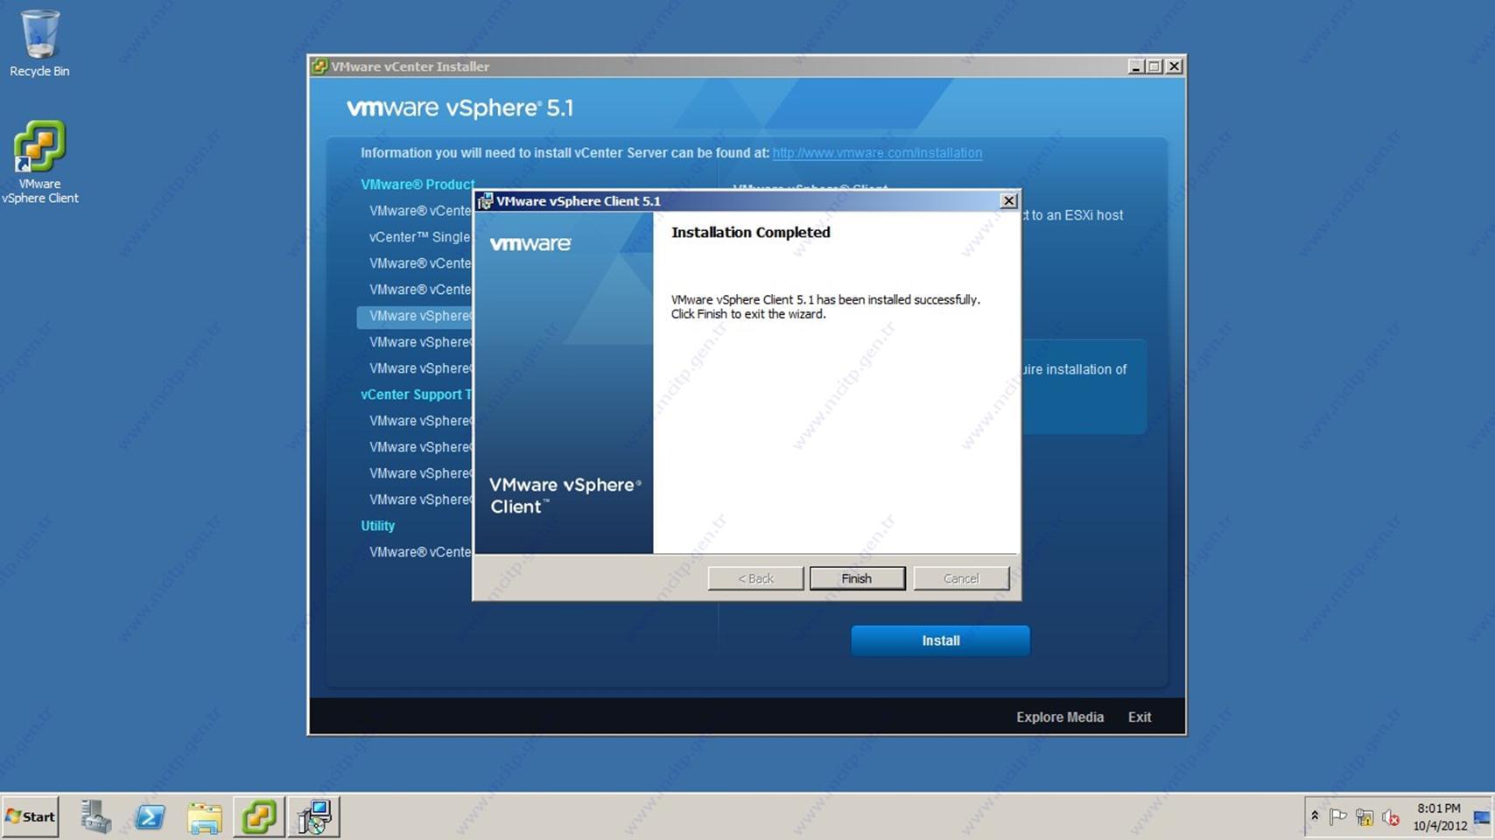Select the VMware vSphere Client desktop shortcut
Viewport: 1495px width, 840px height.
[x=39, y=163]
